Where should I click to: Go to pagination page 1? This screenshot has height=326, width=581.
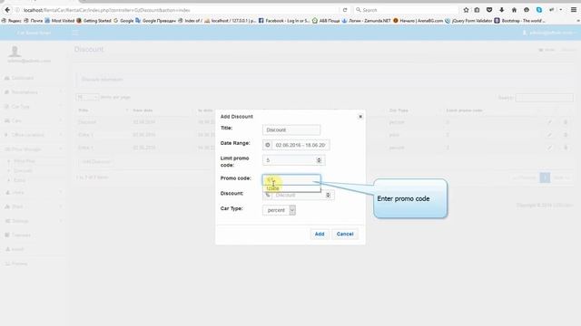click(545, 177)
